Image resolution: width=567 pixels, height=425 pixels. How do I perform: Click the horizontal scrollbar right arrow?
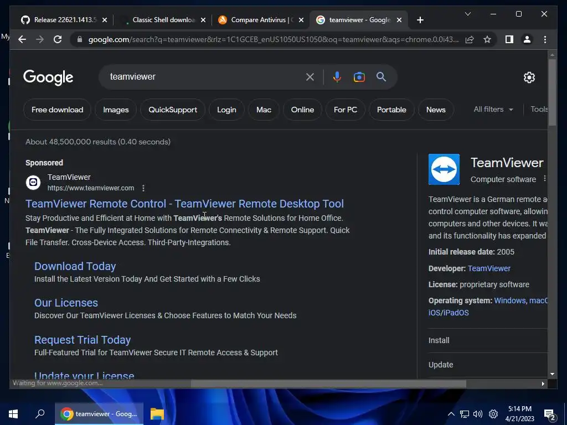tap(543, 384)
